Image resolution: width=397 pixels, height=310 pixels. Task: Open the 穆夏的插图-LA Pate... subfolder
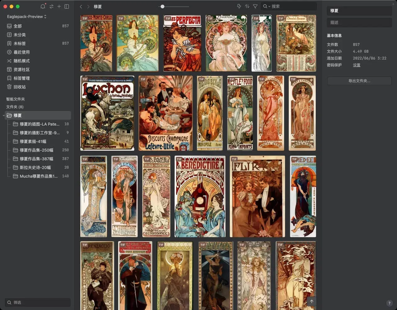tap(40, 124)
